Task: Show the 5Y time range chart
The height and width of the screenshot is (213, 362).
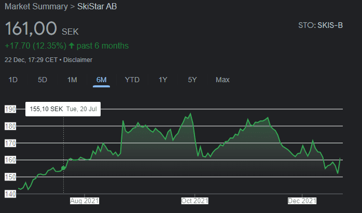Action: coord(192,80)
